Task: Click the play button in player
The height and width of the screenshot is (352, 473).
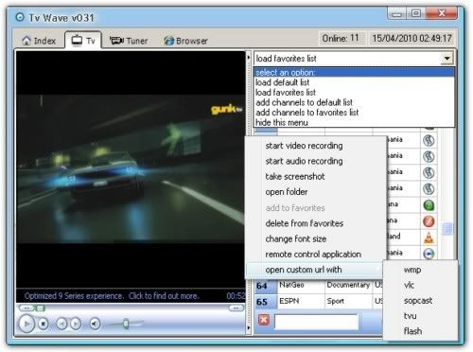Action: (26, 324)
